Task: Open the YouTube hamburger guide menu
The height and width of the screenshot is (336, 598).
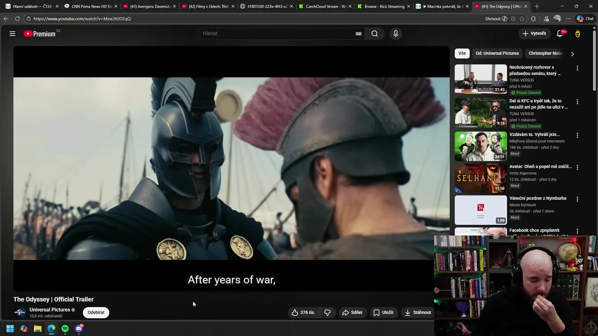Action: click(13, 34)
